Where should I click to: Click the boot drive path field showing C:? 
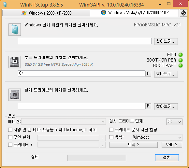click(x=81, y=74)
